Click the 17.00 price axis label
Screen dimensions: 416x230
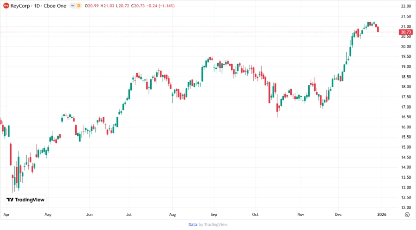pos(406,107)
